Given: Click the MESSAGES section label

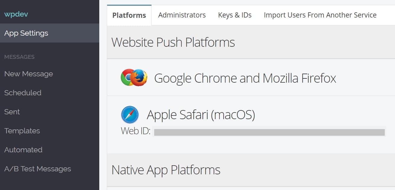Looking at the screenshot, I should coord(19,57).
